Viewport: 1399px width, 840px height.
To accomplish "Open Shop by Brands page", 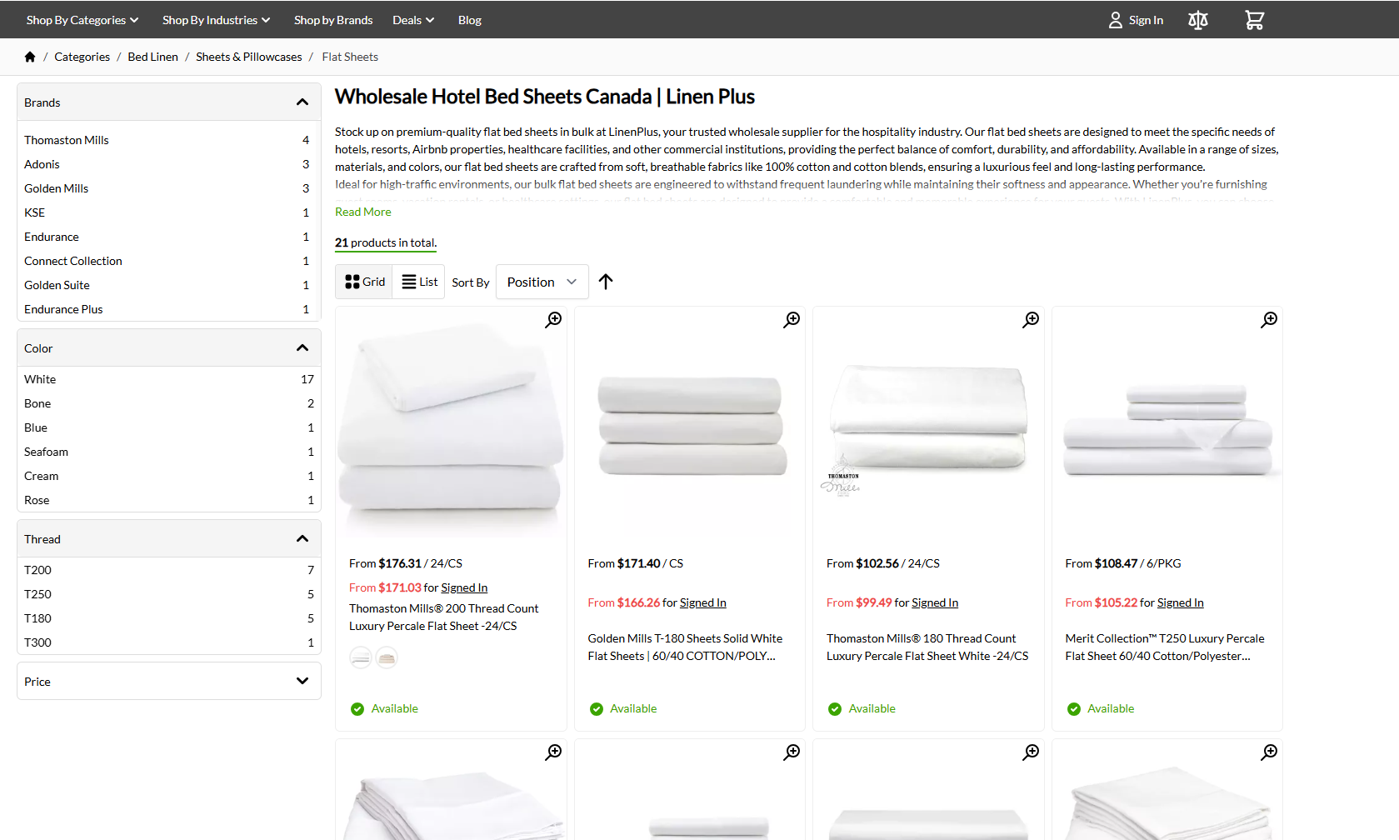I will click(x=333, y=20).
